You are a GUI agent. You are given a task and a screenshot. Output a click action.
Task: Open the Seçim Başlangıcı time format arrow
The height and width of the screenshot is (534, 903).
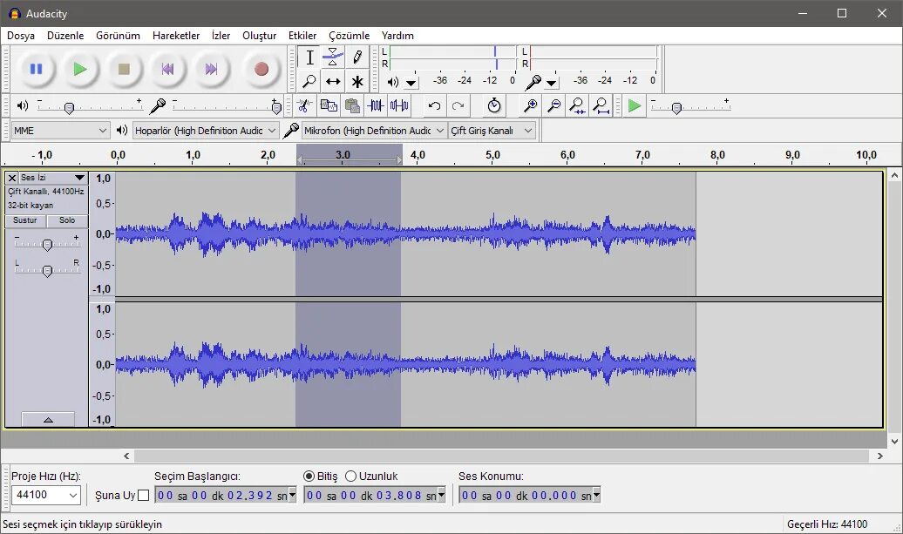tap(292, 494)
